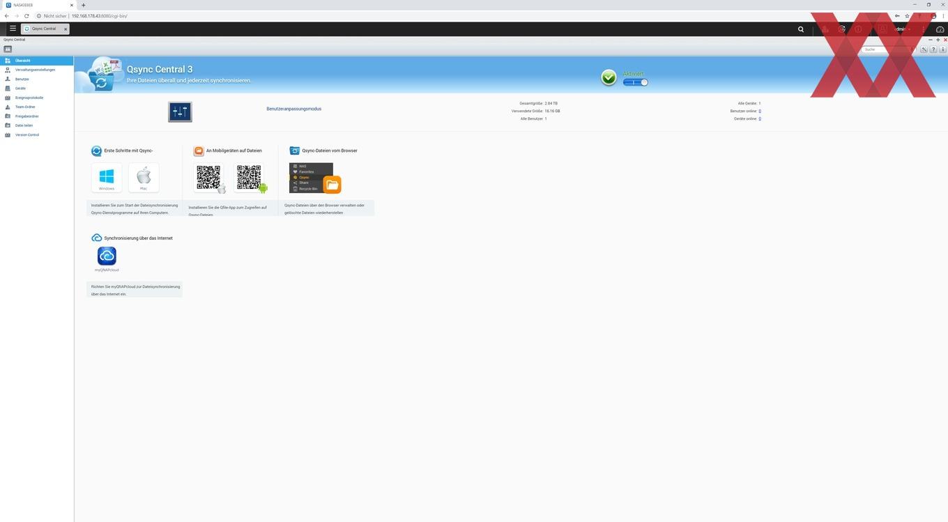
Task: Click the Qsync-Dateien vom Browser icon
Action: click(295, 151)
